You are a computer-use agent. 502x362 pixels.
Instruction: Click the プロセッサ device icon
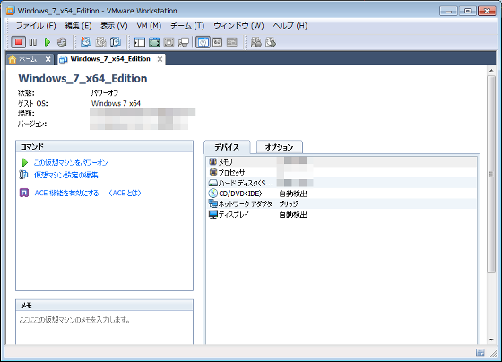(213, 172)
